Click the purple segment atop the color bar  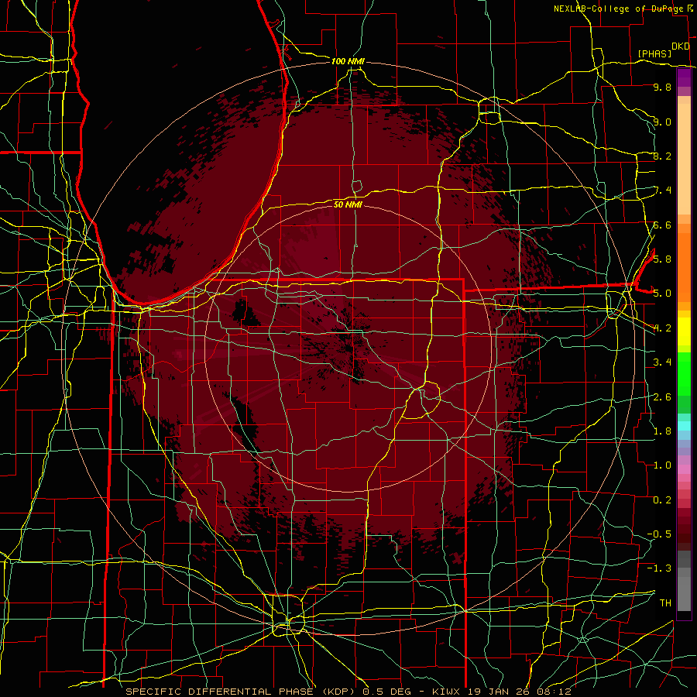click(x=684, y=77)
